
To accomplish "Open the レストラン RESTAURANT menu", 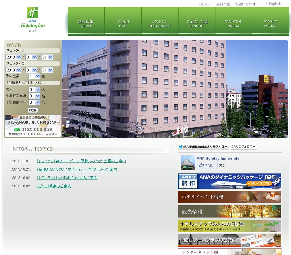I will [160, 21].
